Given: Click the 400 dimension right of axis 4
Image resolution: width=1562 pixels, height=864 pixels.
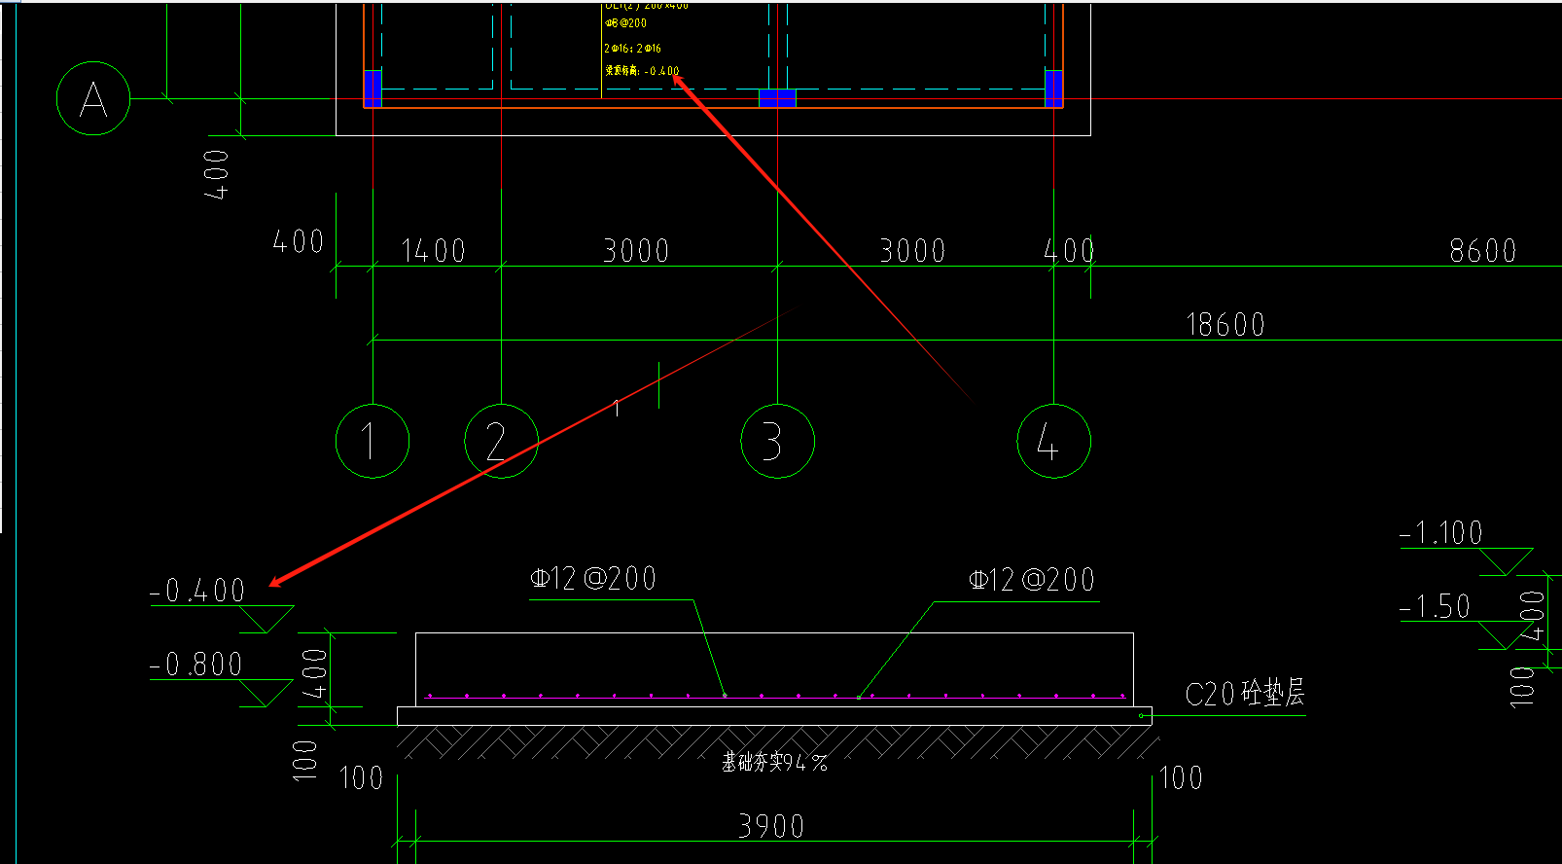Looking at the screenshot, I should (x=1070, y=251).
